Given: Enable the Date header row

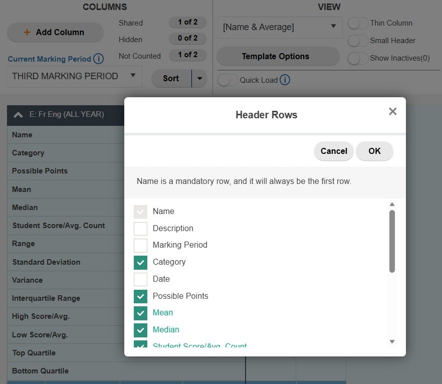Looking at the screenshot, I should 140,279.
